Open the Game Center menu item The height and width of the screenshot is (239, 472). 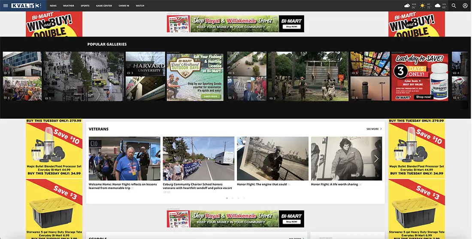104,6
